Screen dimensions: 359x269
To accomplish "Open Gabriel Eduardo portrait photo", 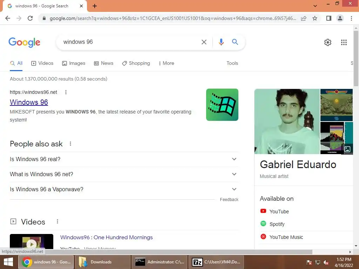I will click(x=287, y=122).
